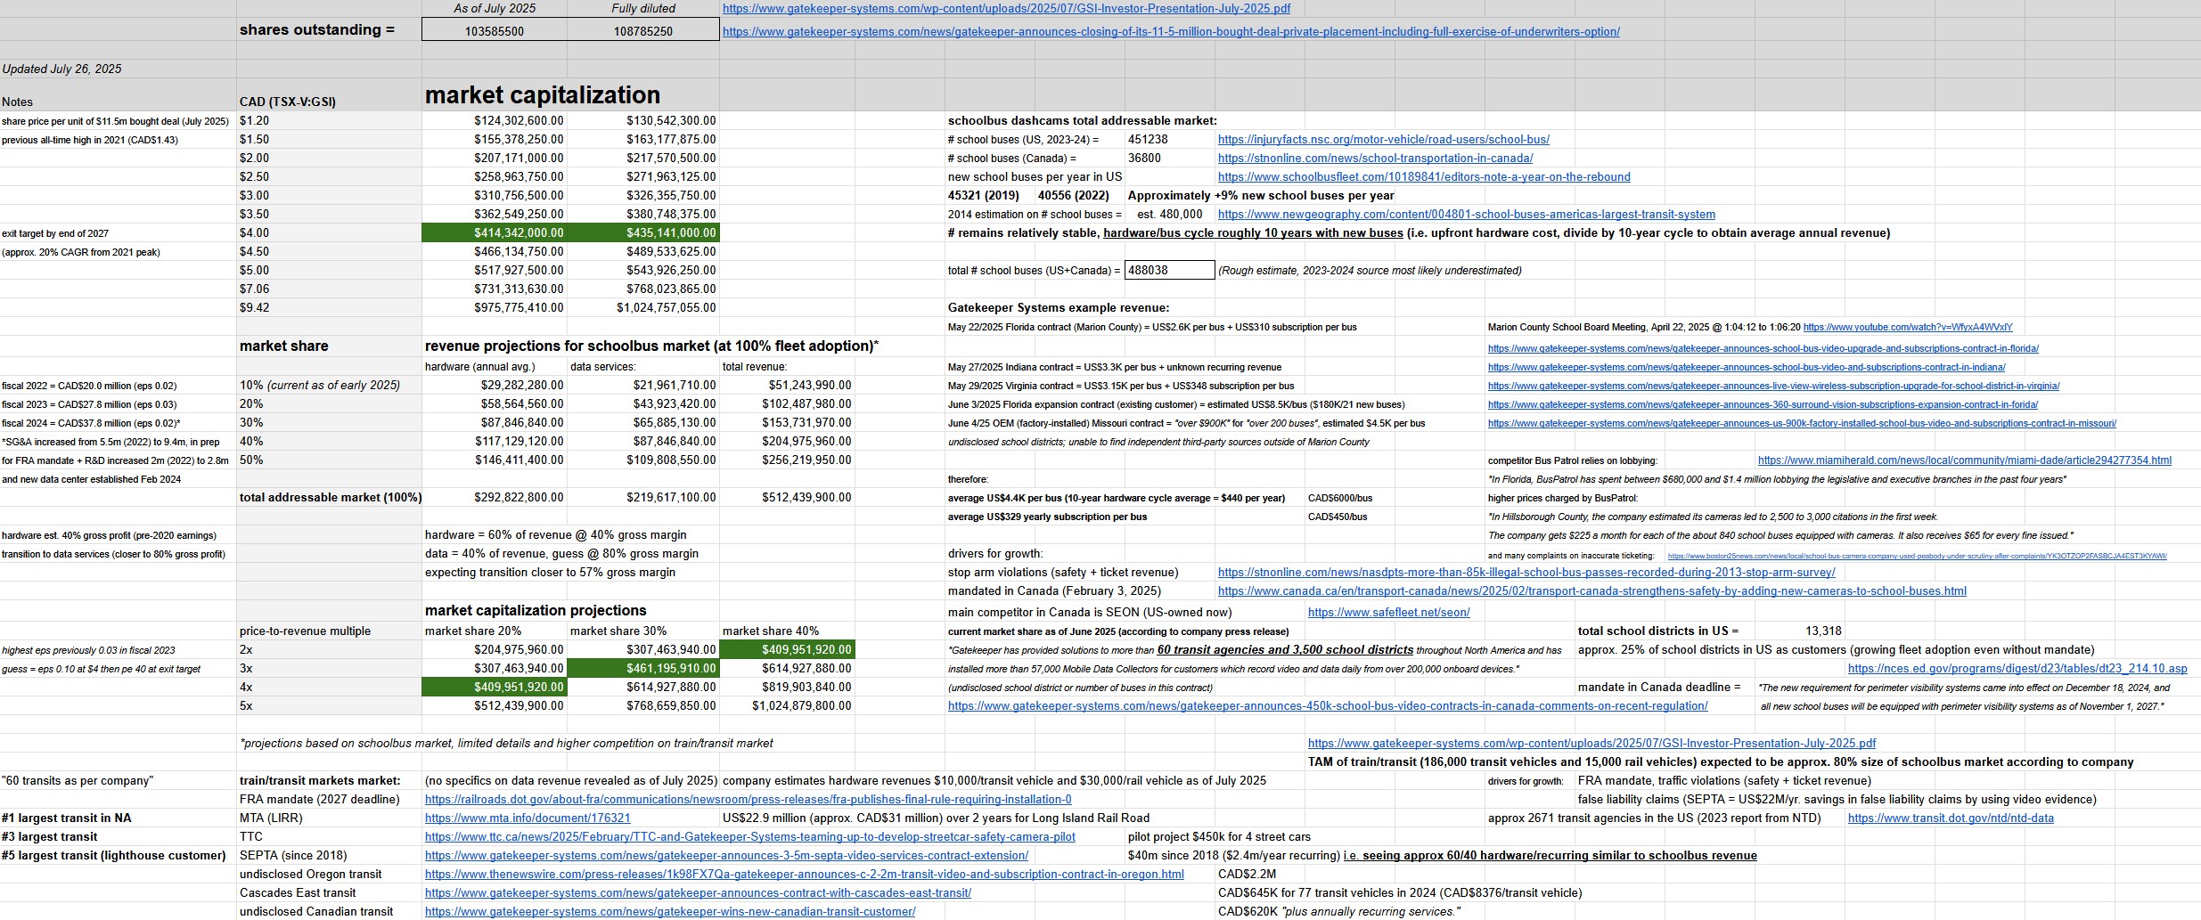Select the '10% (current as of early 2025)' cell

point(329,386)
